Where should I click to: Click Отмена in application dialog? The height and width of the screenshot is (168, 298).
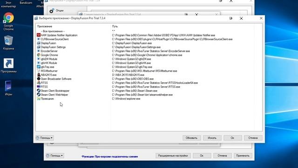pos(253,138)
